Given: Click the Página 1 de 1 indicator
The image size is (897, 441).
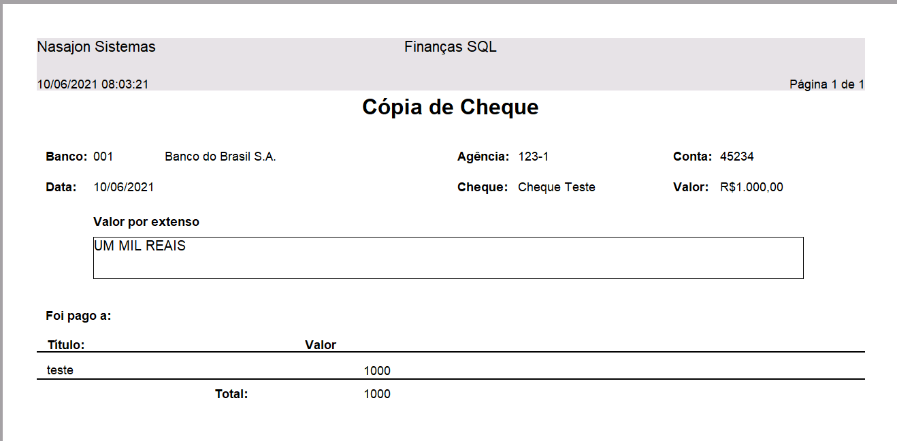Looking at the screenshot, I should coord(826,84).
